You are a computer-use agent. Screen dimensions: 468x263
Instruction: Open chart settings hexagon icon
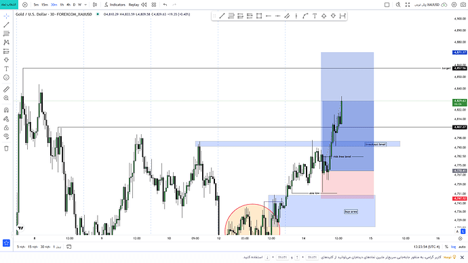[454, 5]
